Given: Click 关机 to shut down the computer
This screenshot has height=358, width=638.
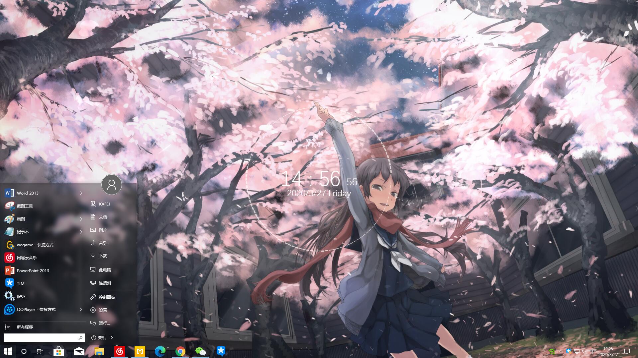Looking at the screenshot, I should 100,337.
